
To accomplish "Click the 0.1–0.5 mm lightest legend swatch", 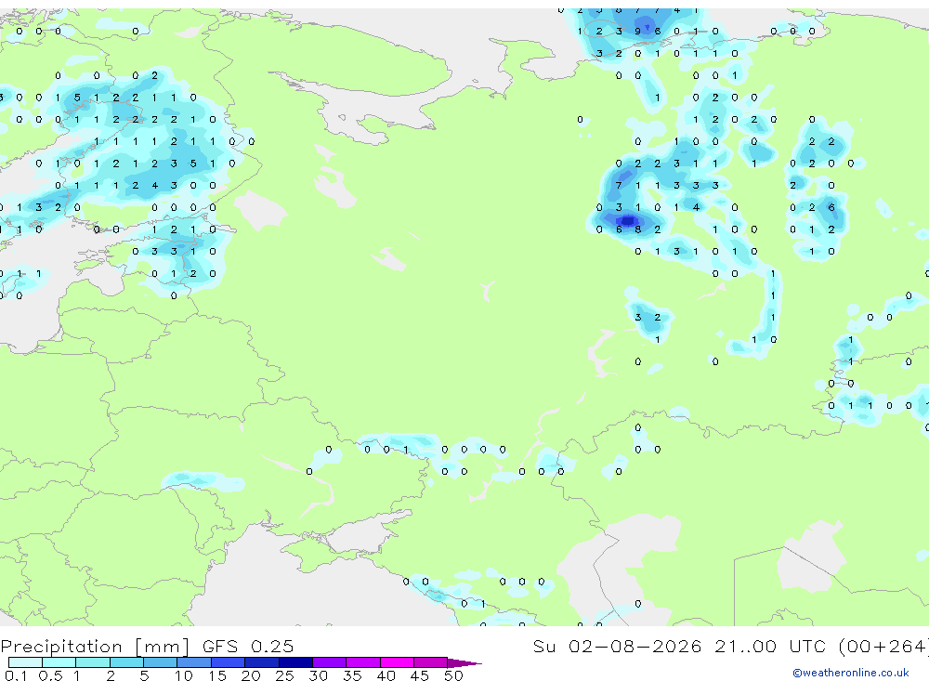I will pos(25,662).
